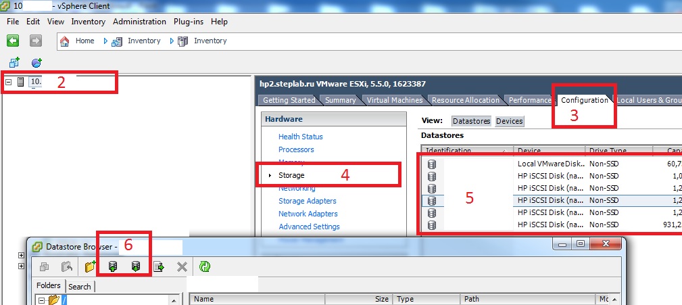This screenshot has height=305, width=682.
Task: Collapse the host node in inventory tree
Action: coord(9,82)
